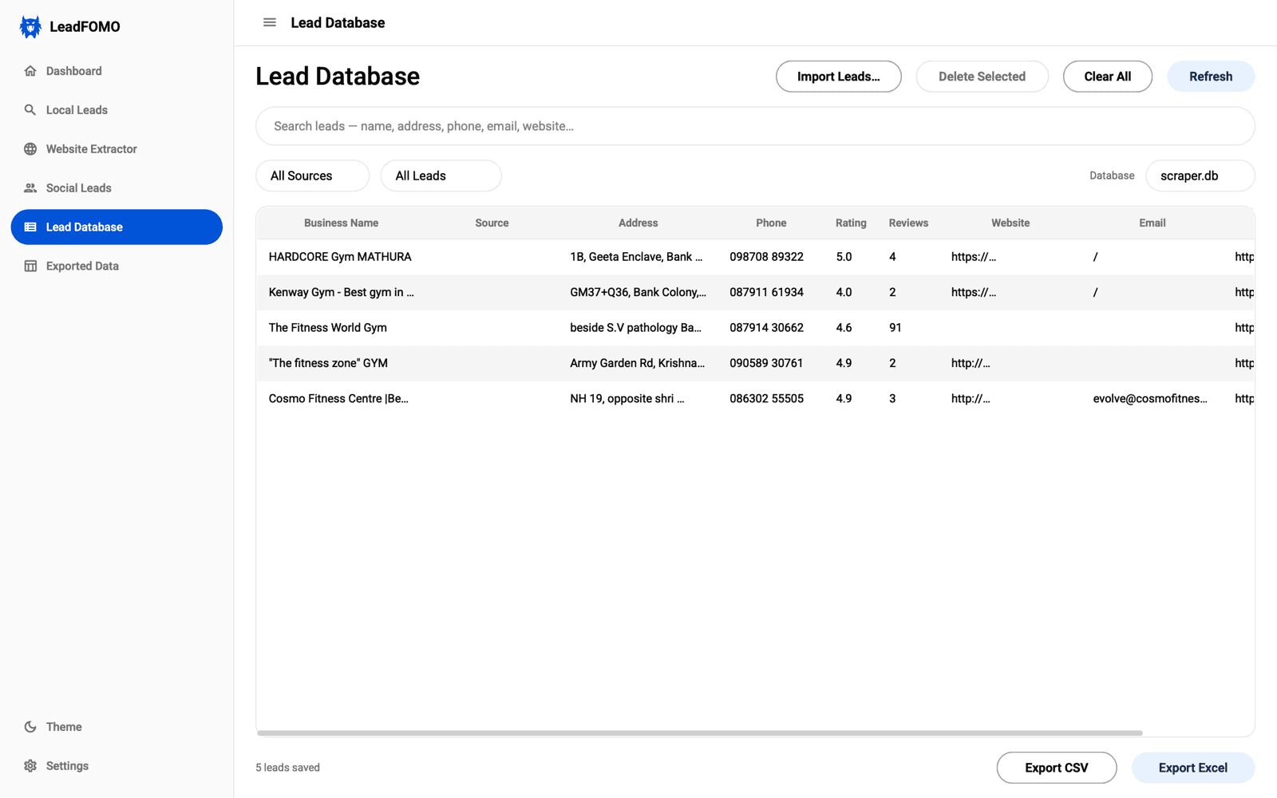Screen dimensions: 1277x798
Task: Select HARDCORE Gym MATHURA row
Action: [755, 257]
